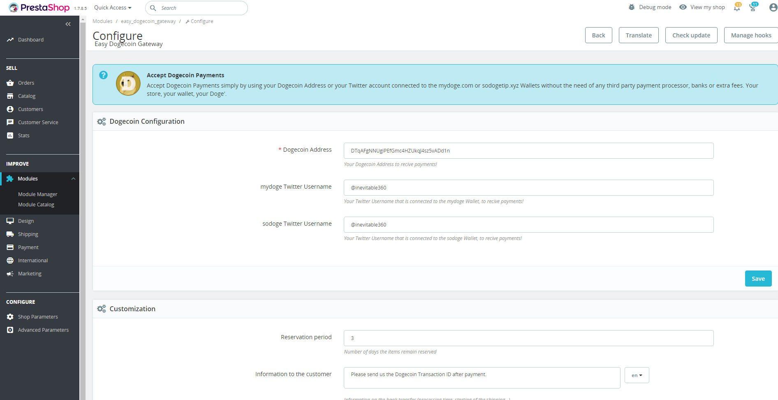Focus the top Search field
The width and height of the screenshot is (778, 400).
coord(197,8)
